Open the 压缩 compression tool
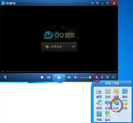This screenshot has height=123, width=133. coord(108,105)
